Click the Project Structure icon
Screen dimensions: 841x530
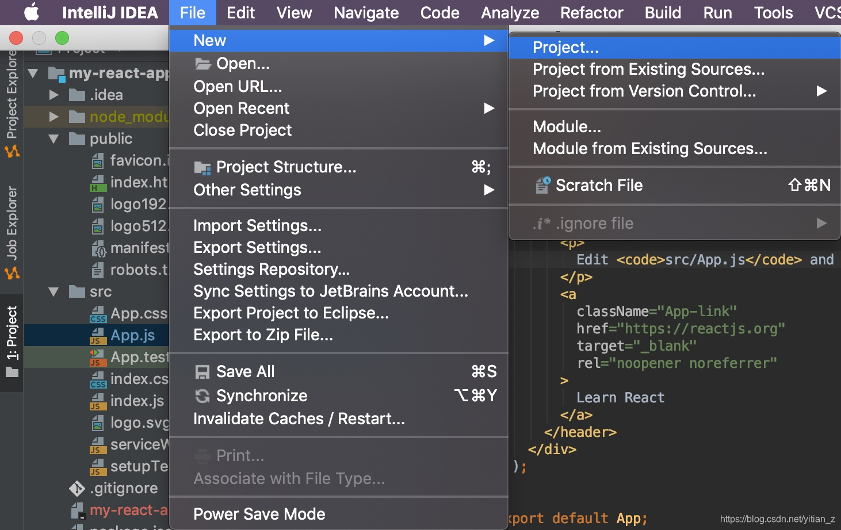(202, 167)
